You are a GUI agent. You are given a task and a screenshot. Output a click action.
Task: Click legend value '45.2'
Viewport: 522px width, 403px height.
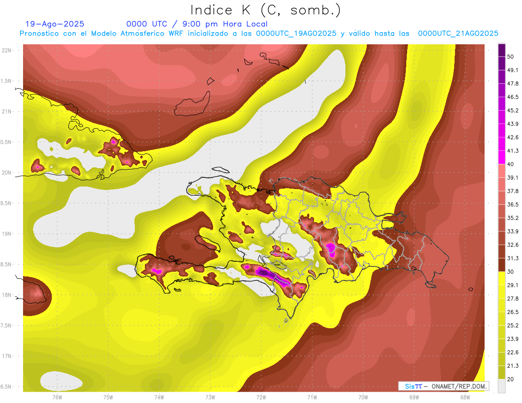pos(513,110)
